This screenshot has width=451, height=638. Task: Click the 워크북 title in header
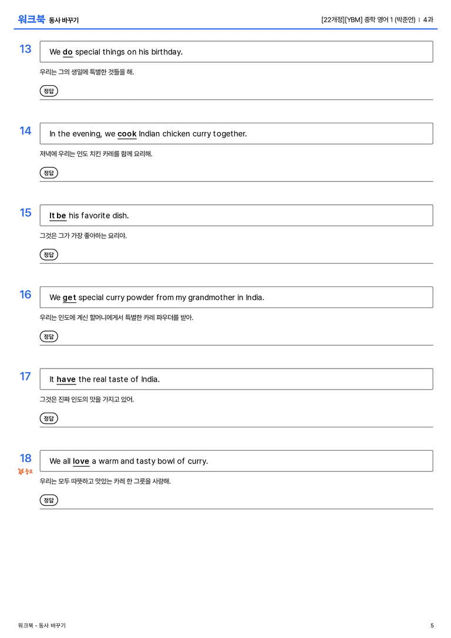click(x=31, y=19)
